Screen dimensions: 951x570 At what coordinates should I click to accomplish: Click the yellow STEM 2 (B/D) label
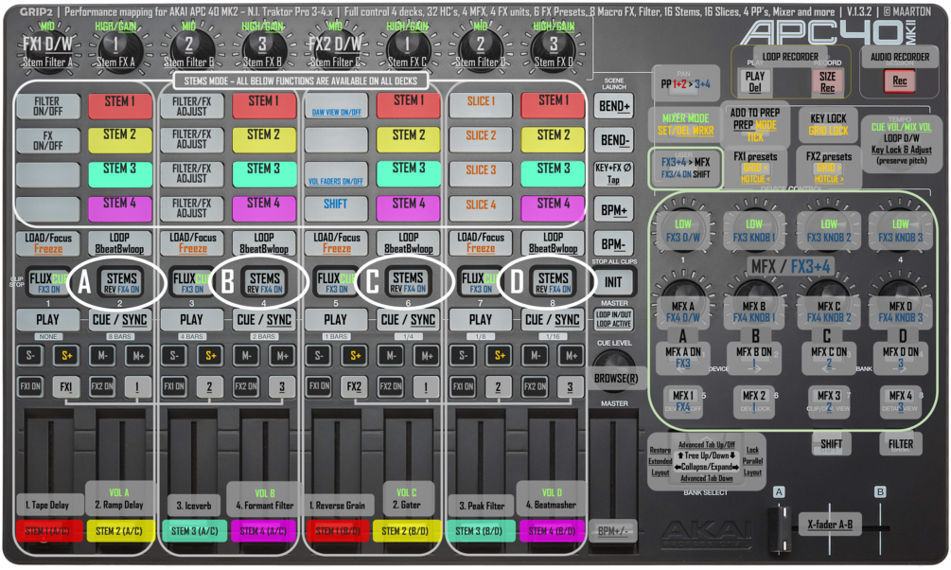click(x=405, y=531)
